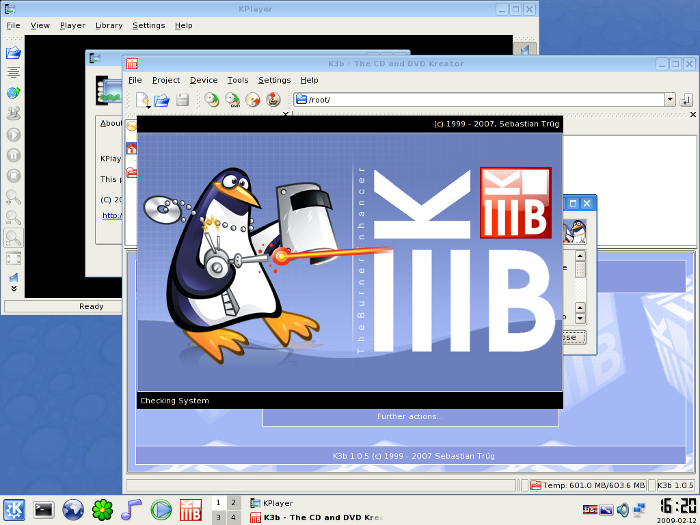
Task: Expand hidden KPlayer toolbar items chevron
Action: tap(14, 289)
